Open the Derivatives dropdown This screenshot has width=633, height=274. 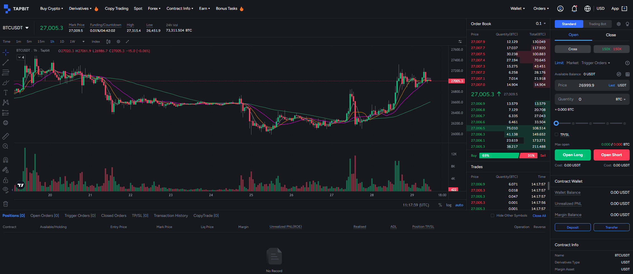pos(80,9)
